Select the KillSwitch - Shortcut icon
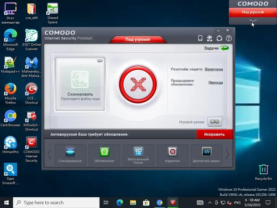277x208 pixels. click(x=31, y=121)
